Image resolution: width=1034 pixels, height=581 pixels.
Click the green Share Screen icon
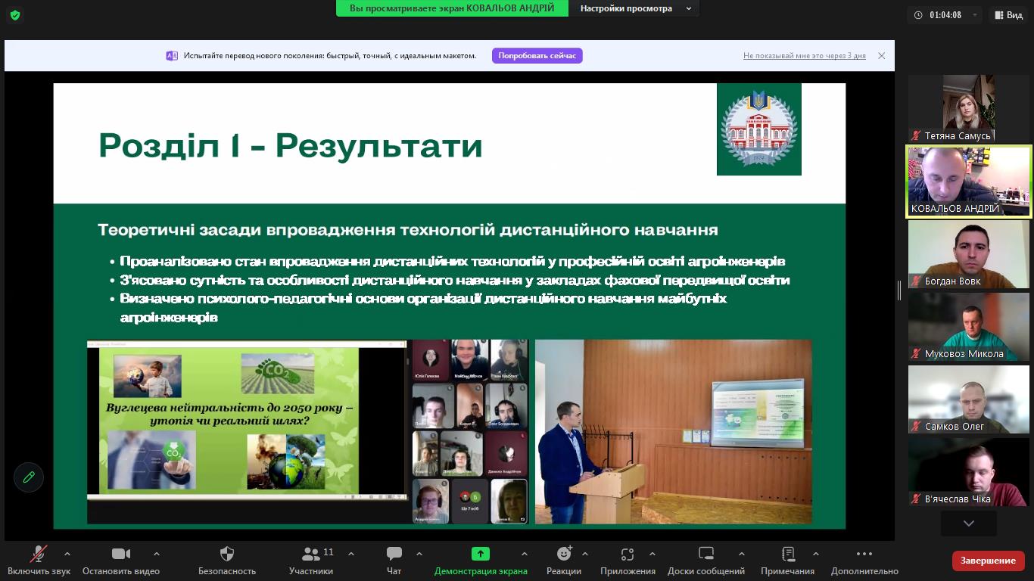pos(480,554)
